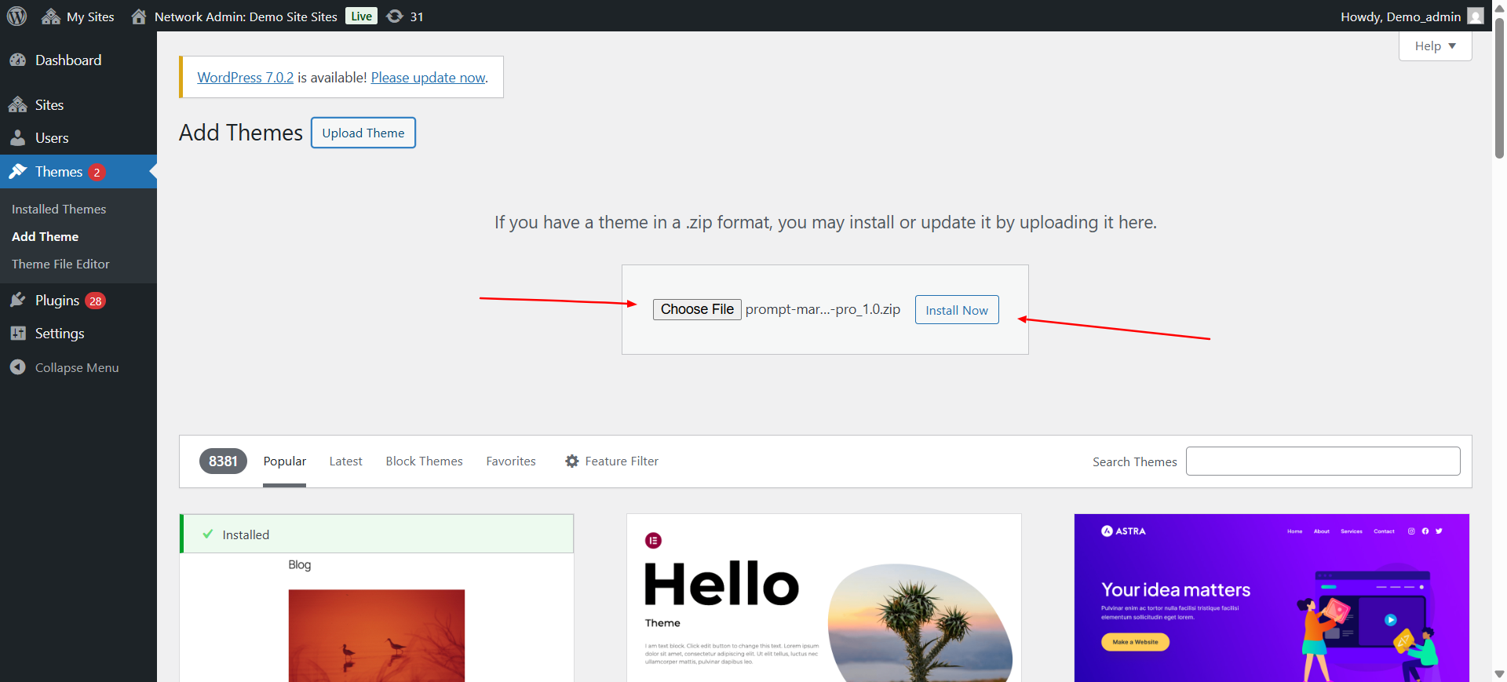Click the Choose File button
This screenshot has height=682, width=1507.
(697, 309)
